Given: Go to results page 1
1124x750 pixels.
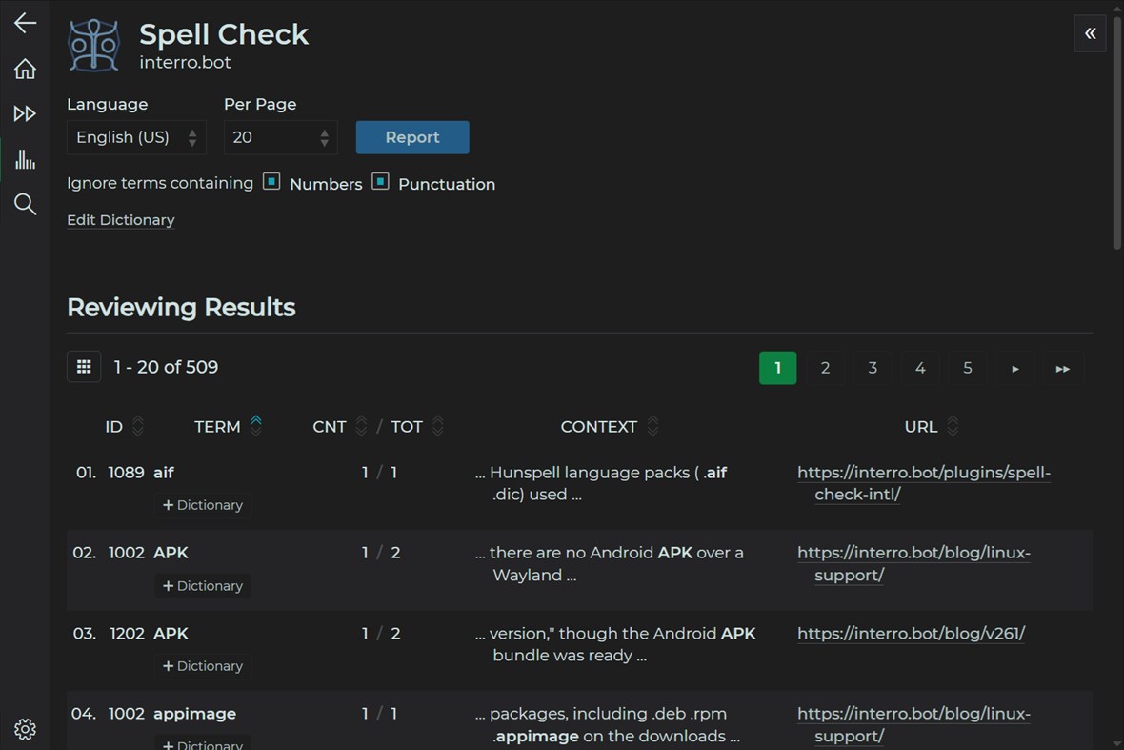Looking at the screenshot, I should pyautogui.click(x=778, y=368).
